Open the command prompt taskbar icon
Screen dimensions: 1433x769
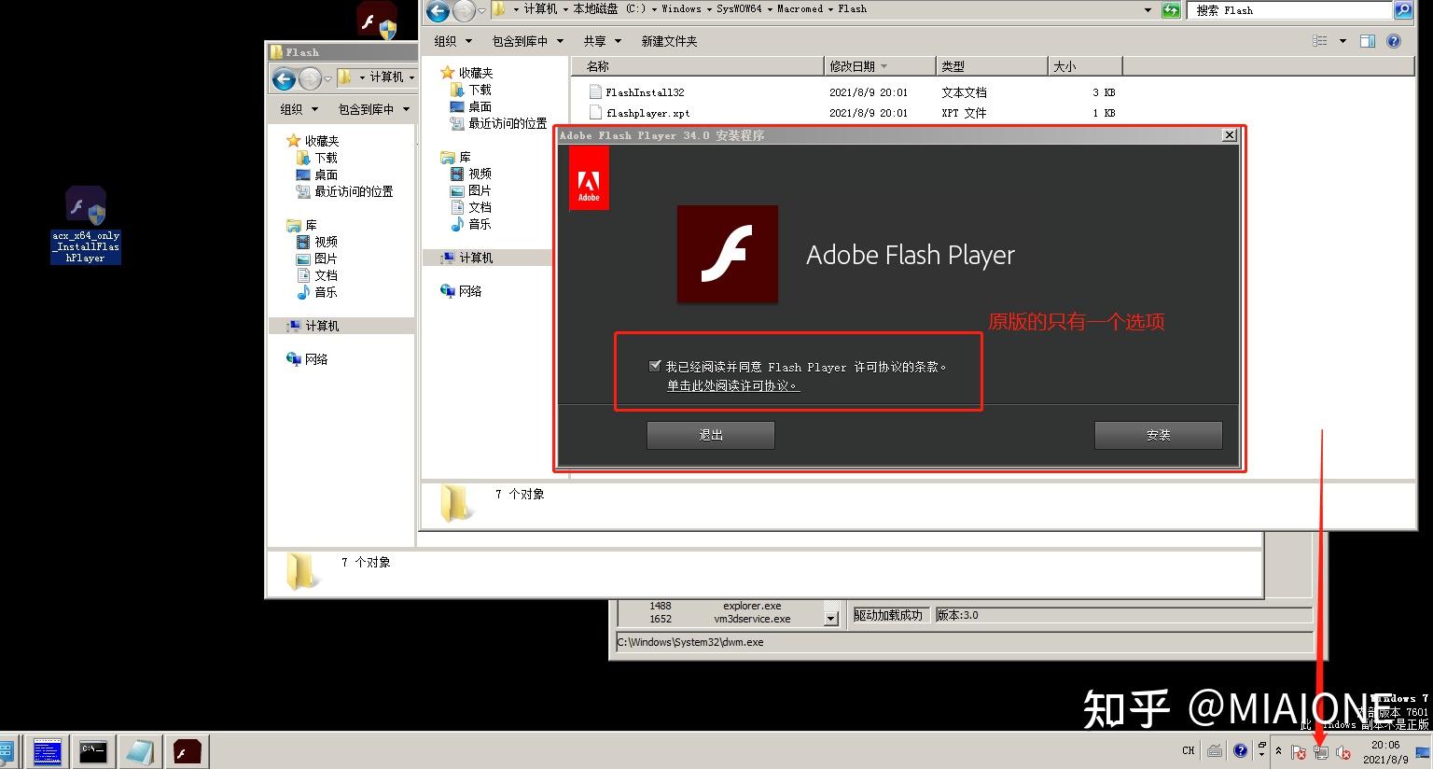click(x=93, y=751)
